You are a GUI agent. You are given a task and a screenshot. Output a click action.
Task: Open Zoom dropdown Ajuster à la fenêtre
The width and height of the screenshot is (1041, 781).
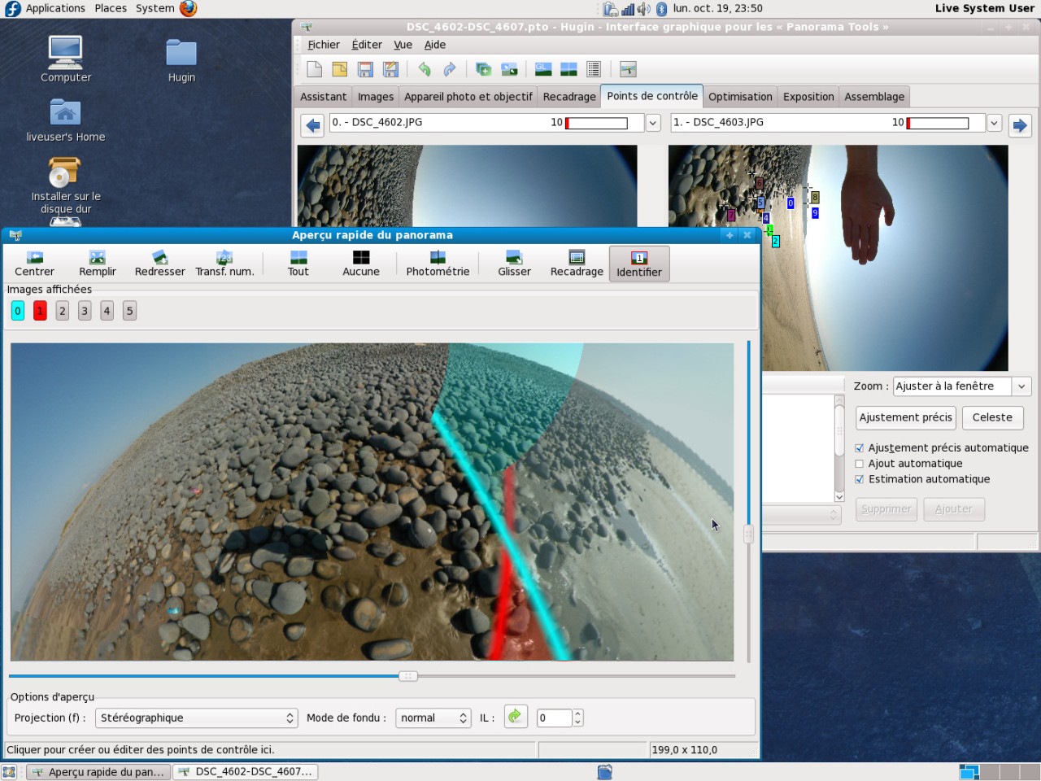962,386
